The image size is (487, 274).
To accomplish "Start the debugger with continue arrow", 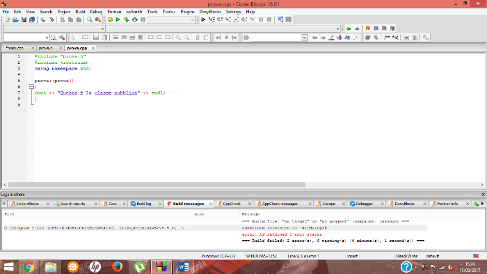I will [x=203, y=19].
